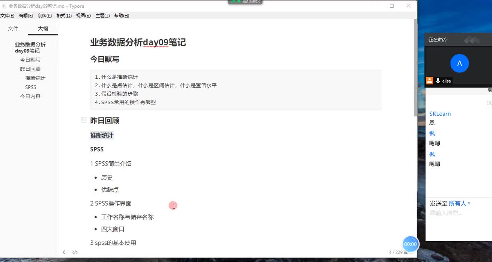
Task: Open the 所有人 recipient dropdown
Action: [459, 204]
